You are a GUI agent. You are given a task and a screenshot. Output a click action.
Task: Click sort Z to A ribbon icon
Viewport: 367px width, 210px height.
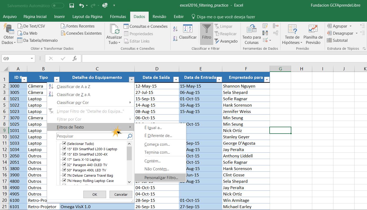click(175, 38)
